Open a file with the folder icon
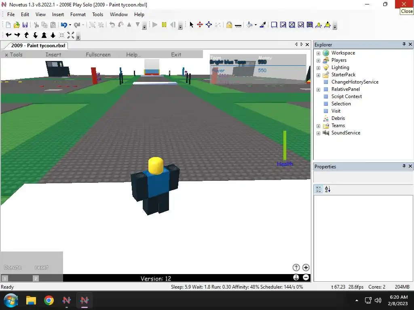Screen dimensions: 414x310 pyautogui.click(x=17, y=25)
